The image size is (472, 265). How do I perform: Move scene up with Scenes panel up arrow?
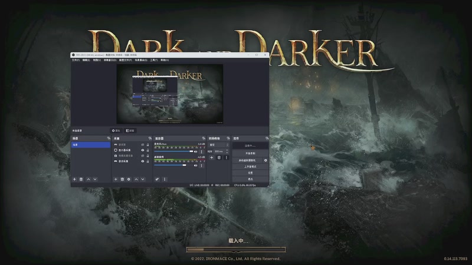(88, 180)
